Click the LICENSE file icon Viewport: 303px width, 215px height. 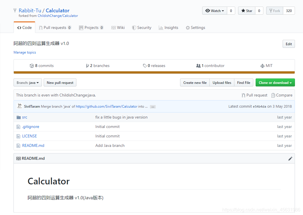[18, 136]
